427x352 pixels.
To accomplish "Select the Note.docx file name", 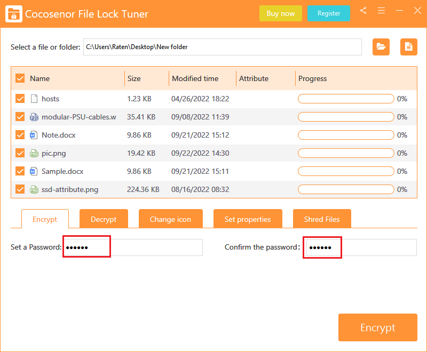I will coord(59,135).
